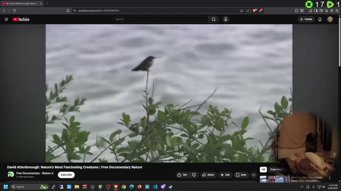The width and height of the screenshot is (341, 191).
Task: Close the David Attenborough tab
Action: (40, 4)
